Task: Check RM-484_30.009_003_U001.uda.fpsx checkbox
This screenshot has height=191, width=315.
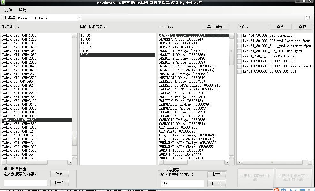Action: [x=239, y=51]
